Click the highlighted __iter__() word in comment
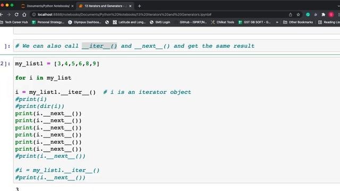Image resolution: width=340 pixels, height=191 pixels. (99, 46)
